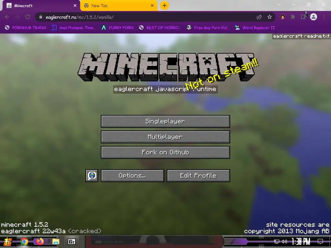Close the Minecraft tab
The height and width of the screenshot is (248, 331).
coord(75,6)
